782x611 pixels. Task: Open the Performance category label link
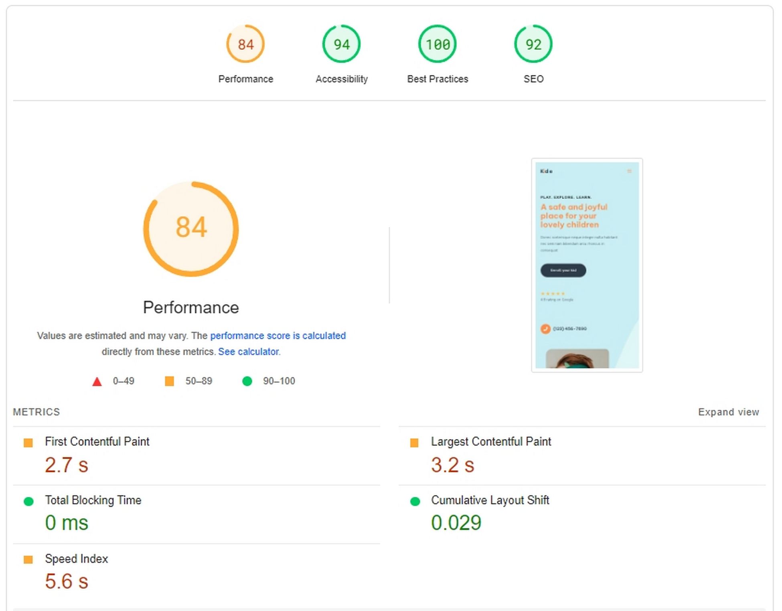tap(245, 79)
